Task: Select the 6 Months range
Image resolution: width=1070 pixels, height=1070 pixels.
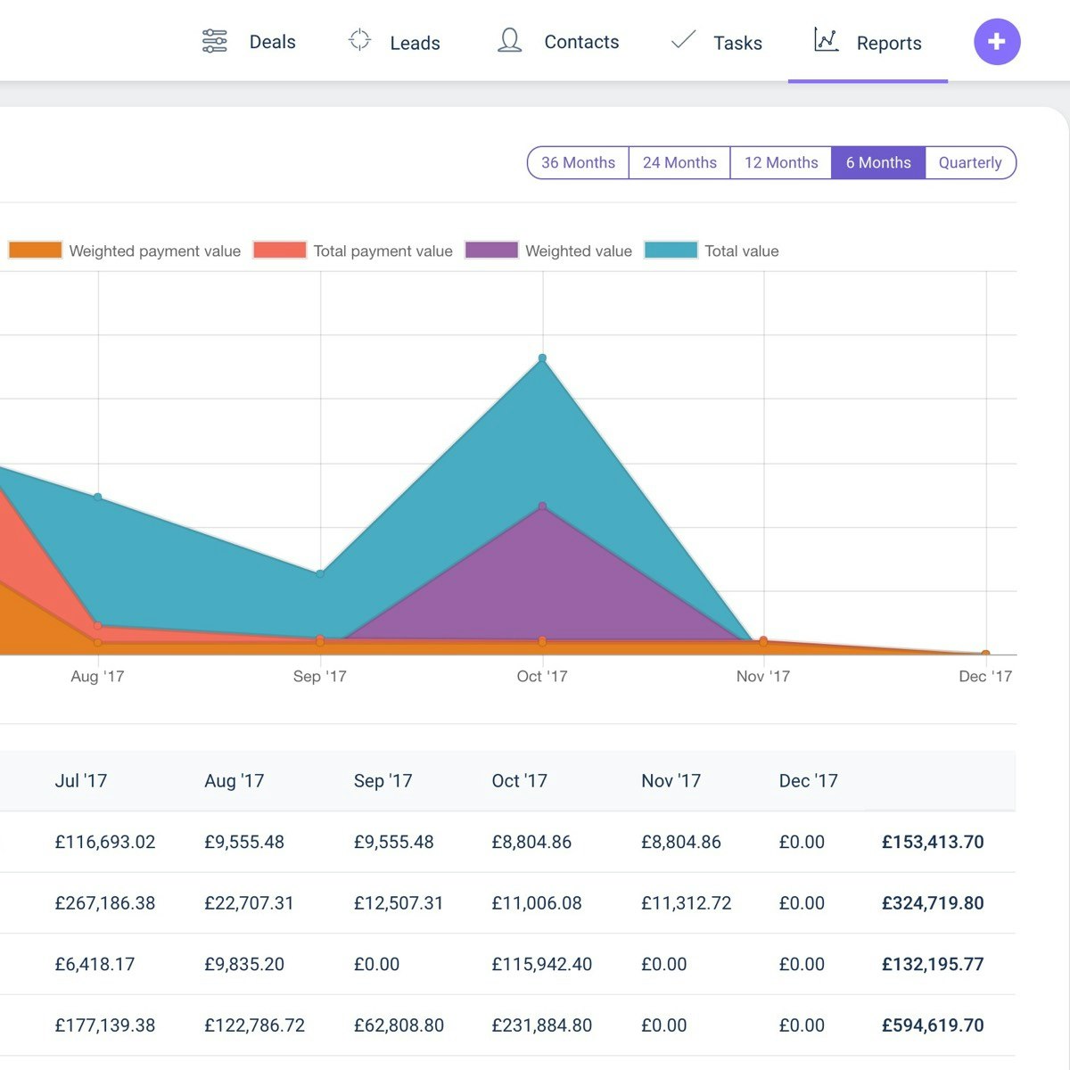Action: (x=878, y=162)
